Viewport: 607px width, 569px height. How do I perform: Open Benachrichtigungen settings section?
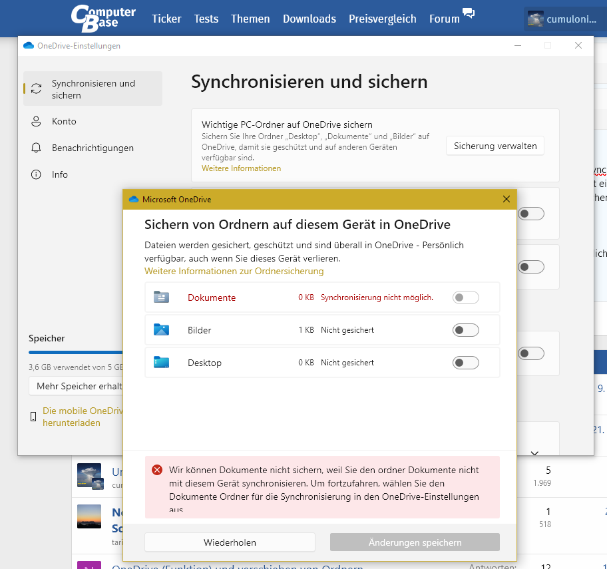(x=93, y=148)
